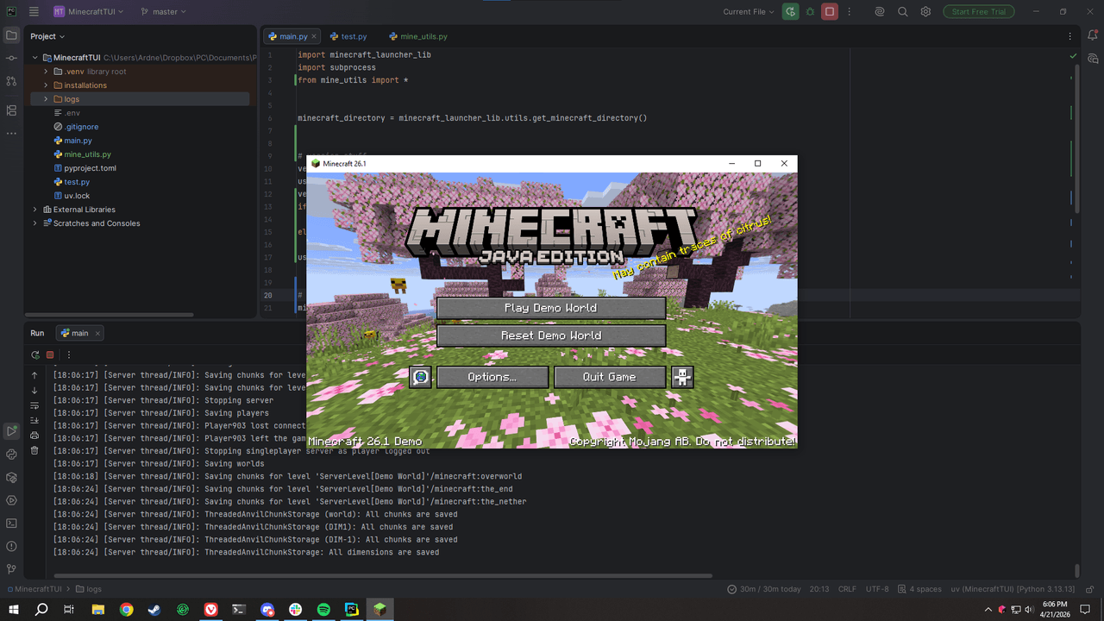This screenshot has height=621, width=1104.
Task: Open the Services tool window icon
Action: (x=11, y=500)
